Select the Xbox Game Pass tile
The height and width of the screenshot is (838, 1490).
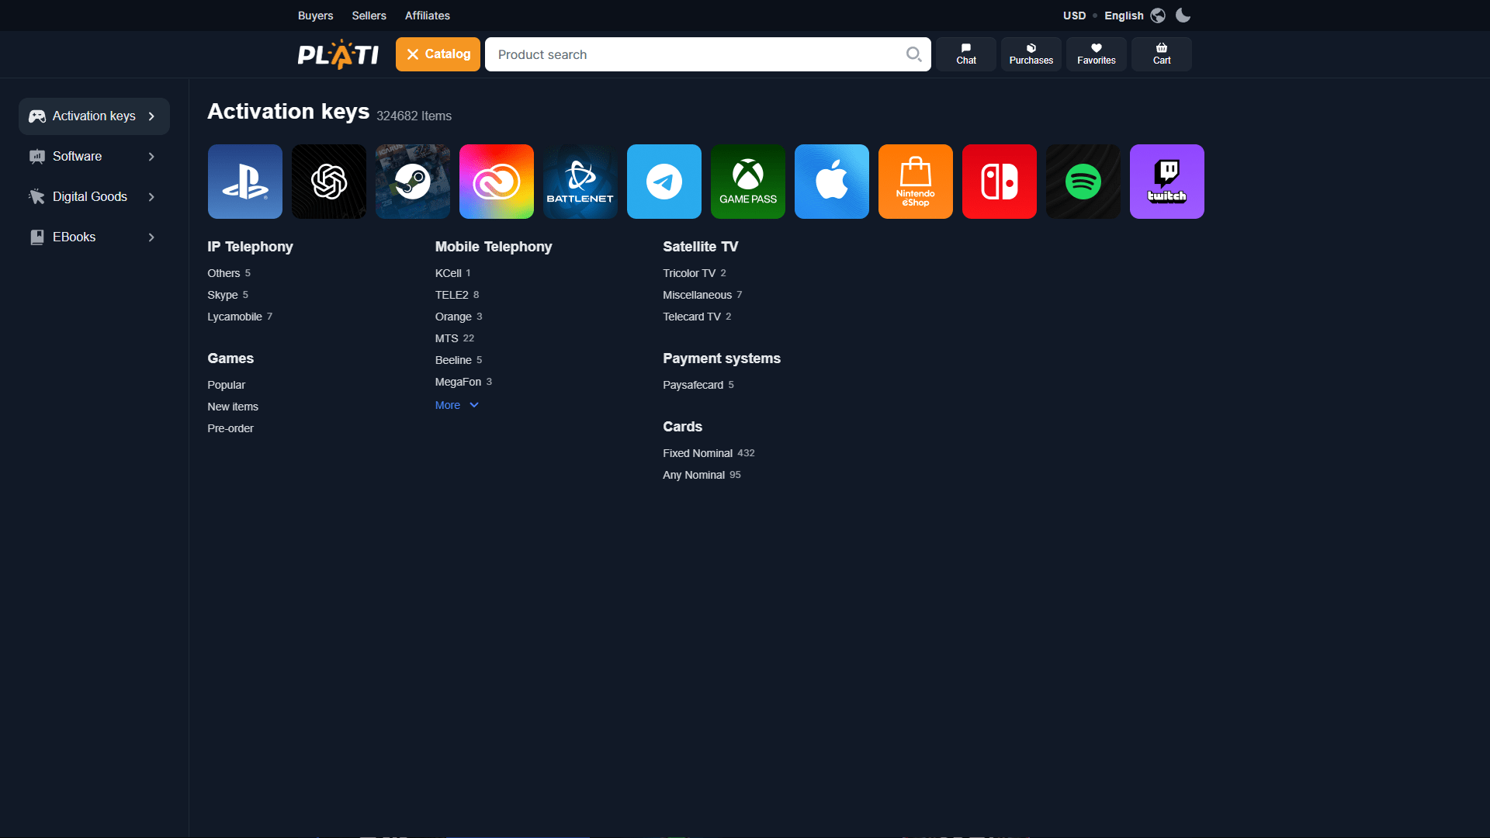click(747, 181)
